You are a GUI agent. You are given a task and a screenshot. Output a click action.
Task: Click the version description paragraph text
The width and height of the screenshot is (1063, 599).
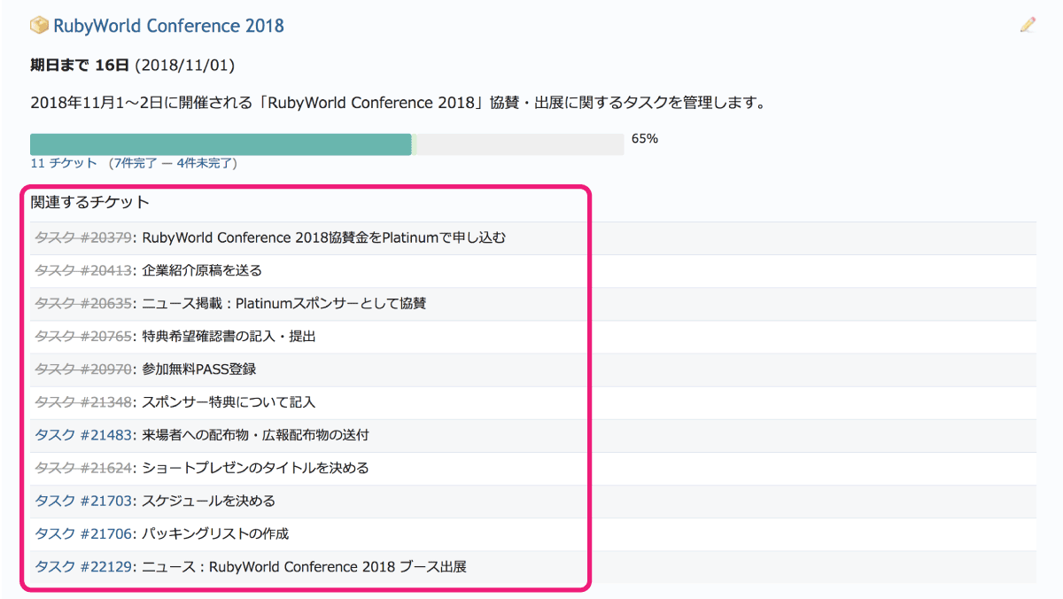(398, 103)
